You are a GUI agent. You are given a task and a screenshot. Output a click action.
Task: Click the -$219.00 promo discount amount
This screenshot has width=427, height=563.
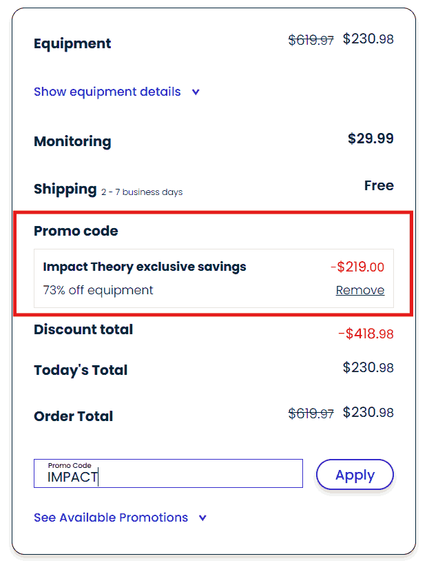click(x=357, y=267)
